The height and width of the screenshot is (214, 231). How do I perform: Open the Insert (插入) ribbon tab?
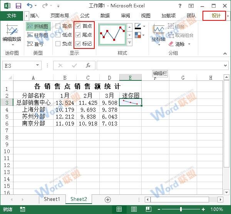[x=35, y=16]
